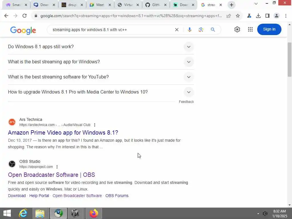Click the address bar URL
The width and height of the screenshot is (292, 219).
tap(131, 16)
